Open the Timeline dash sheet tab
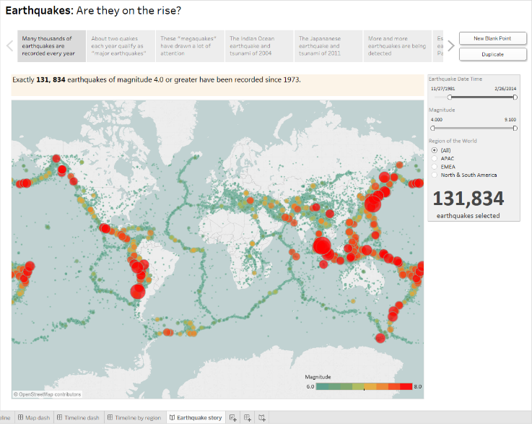This screenshot has width=532, height=426. [x=78, y=417]
